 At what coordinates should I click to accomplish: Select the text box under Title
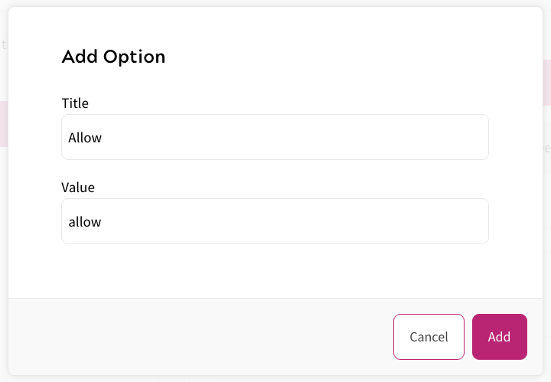(x=275, y=138)
